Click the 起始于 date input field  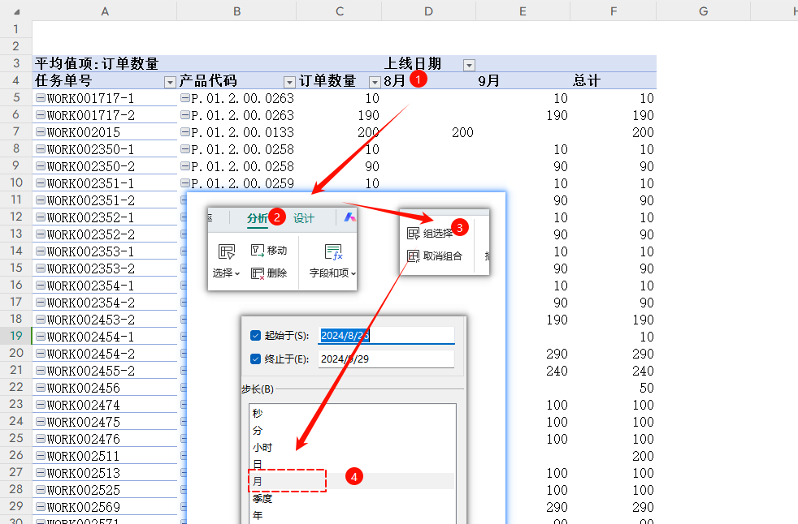pos(386,336)
